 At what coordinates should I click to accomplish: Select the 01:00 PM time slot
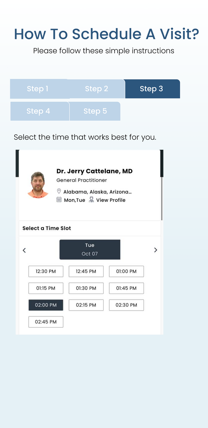[126, 271]
